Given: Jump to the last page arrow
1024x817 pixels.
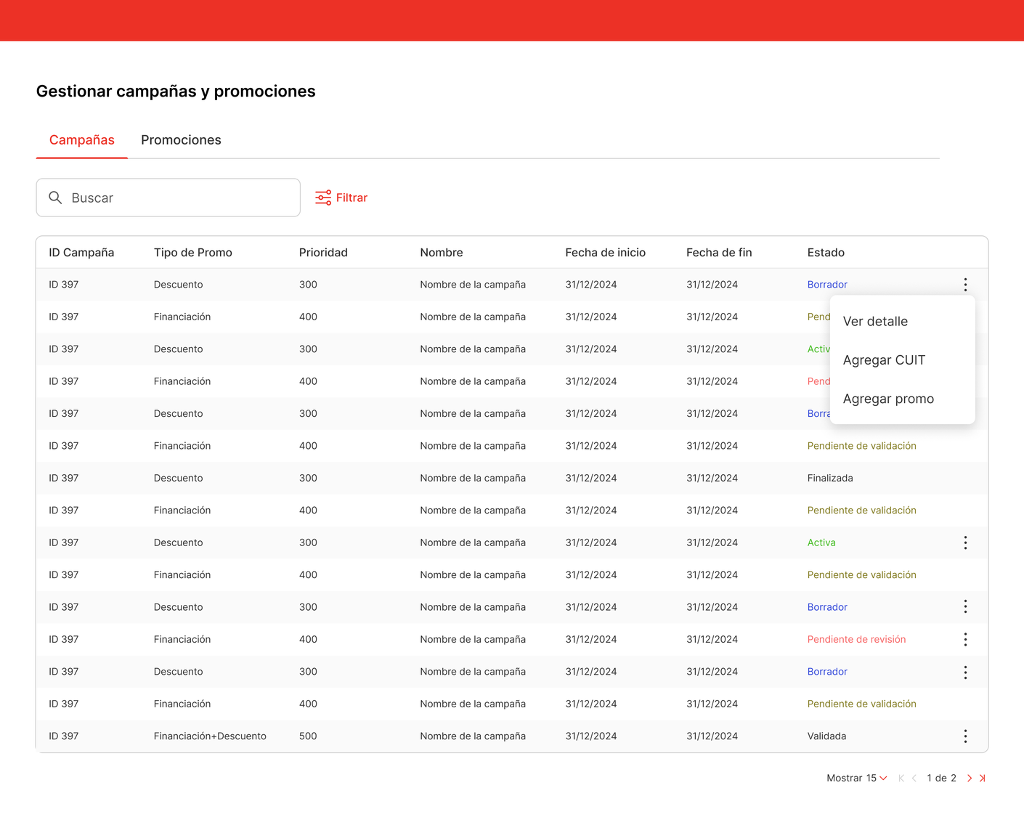Looking at the screenshot, I should tap(982, 778).
